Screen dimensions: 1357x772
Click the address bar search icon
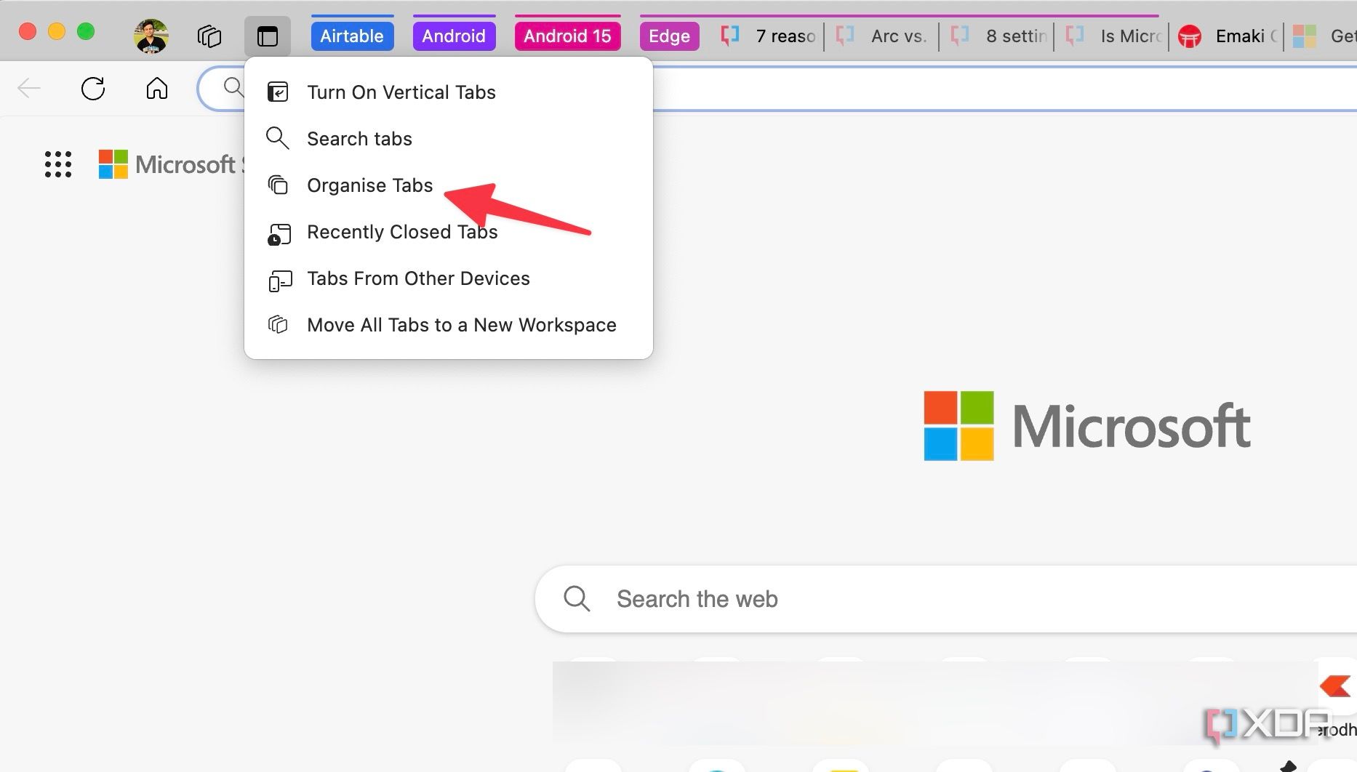pyautogui.click(x=233, y=87)
